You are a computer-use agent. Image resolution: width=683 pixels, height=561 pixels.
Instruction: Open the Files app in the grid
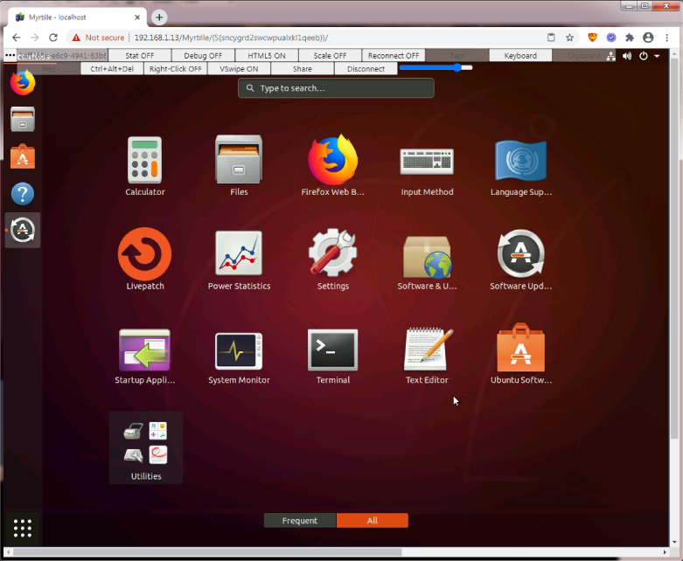239,165
